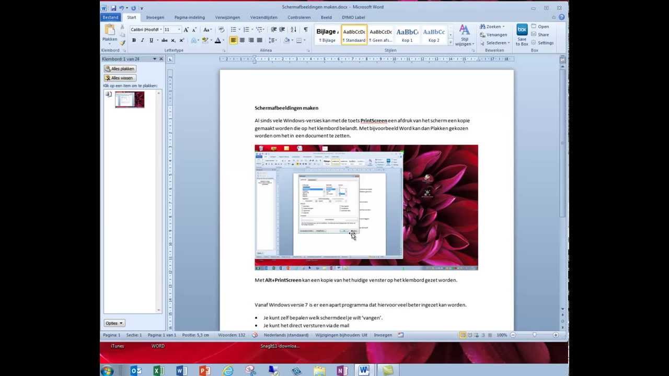
Task: Decrease font size with Shrink Font
Action: point(194,30)
